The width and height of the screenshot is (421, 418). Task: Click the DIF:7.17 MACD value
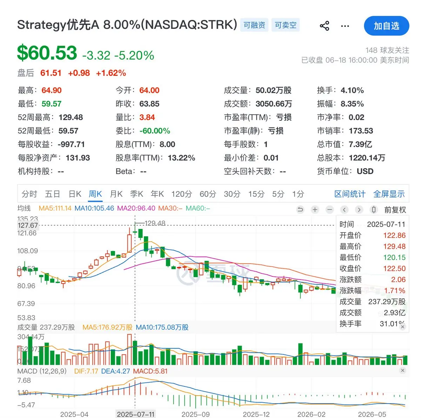[x=86, y=371]
